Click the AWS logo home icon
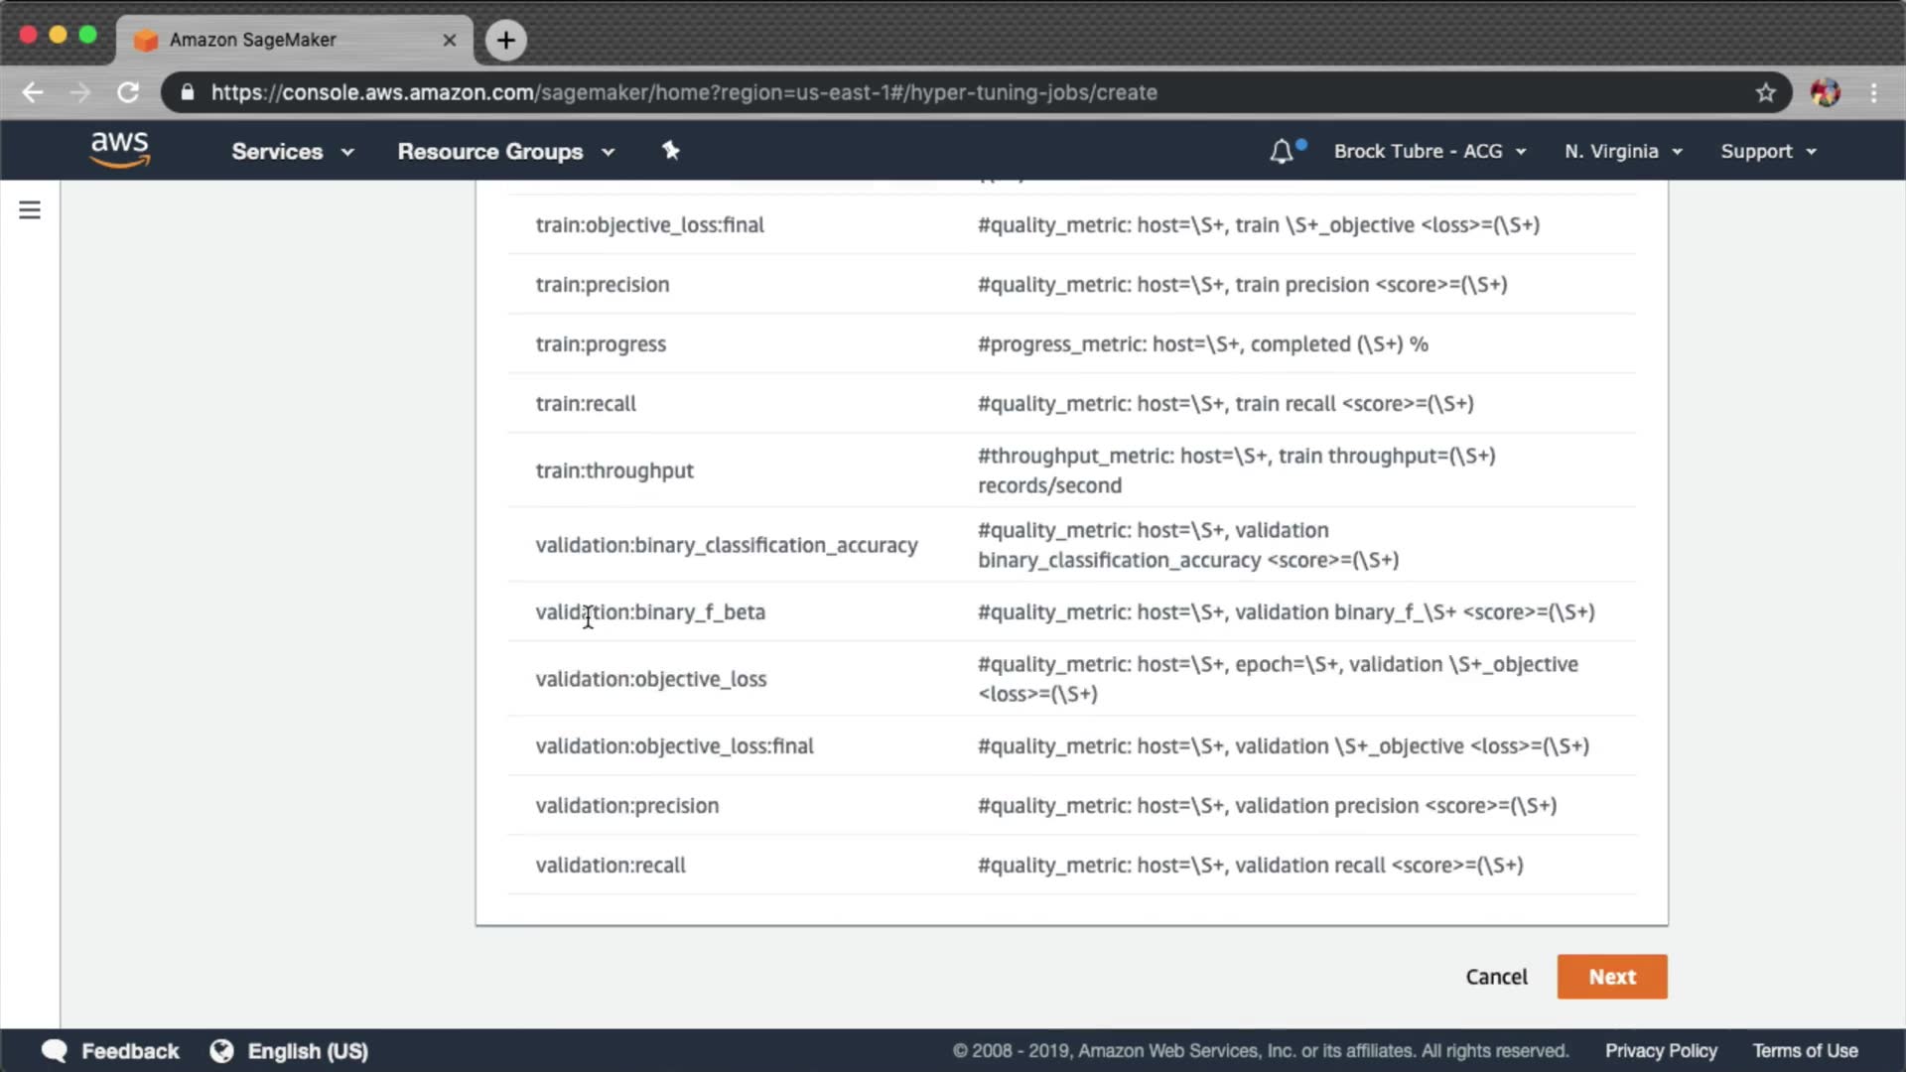This screenshot has width=1906, height=1072. pos(119,150)
